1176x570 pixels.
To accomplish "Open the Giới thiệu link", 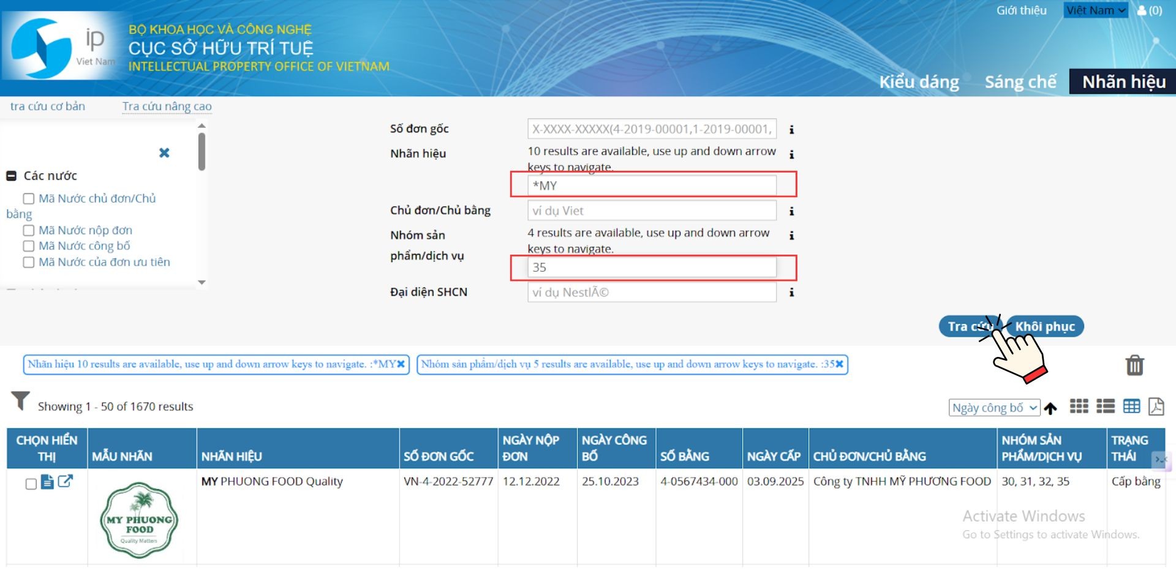I will pyautogui.click(x=1021, y=10).
